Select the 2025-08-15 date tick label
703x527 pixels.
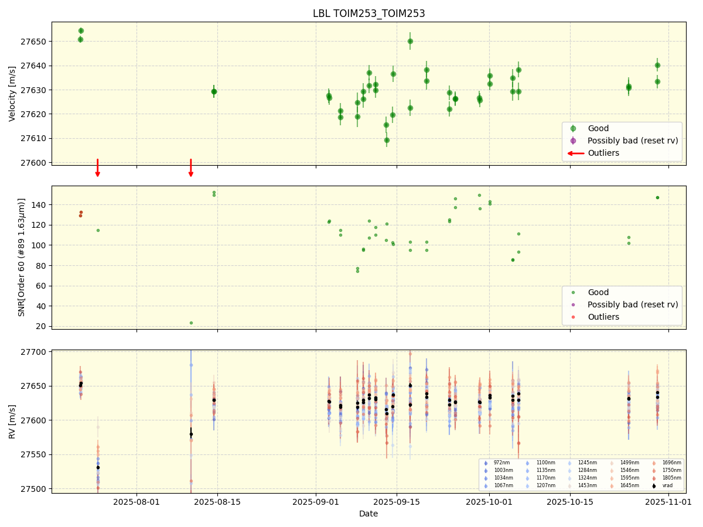coord(217,501)
